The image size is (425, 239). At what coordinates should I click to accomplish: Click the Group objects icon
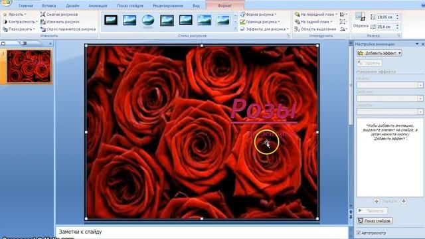point(343,22)
